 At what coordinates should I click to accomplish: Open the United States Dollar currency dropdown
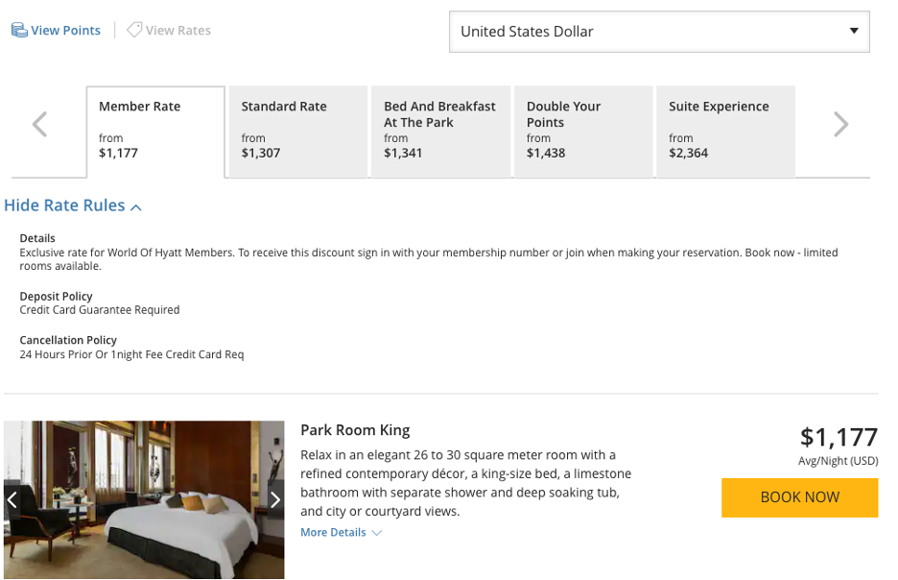tap(659, 32)
